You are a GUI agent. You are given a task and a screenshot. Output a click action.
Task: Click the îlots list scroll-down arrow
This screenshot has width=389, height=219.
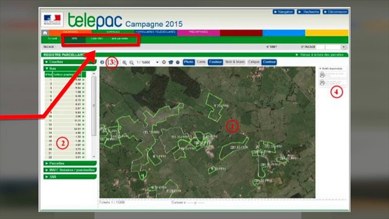click(94, 157)
